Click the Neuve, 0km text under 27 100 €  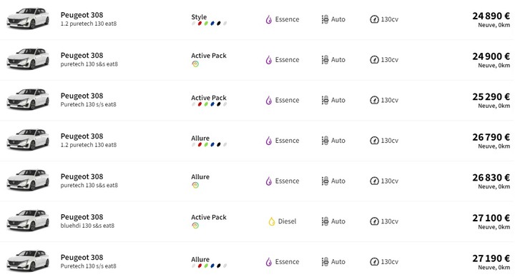tap(494, 227)
